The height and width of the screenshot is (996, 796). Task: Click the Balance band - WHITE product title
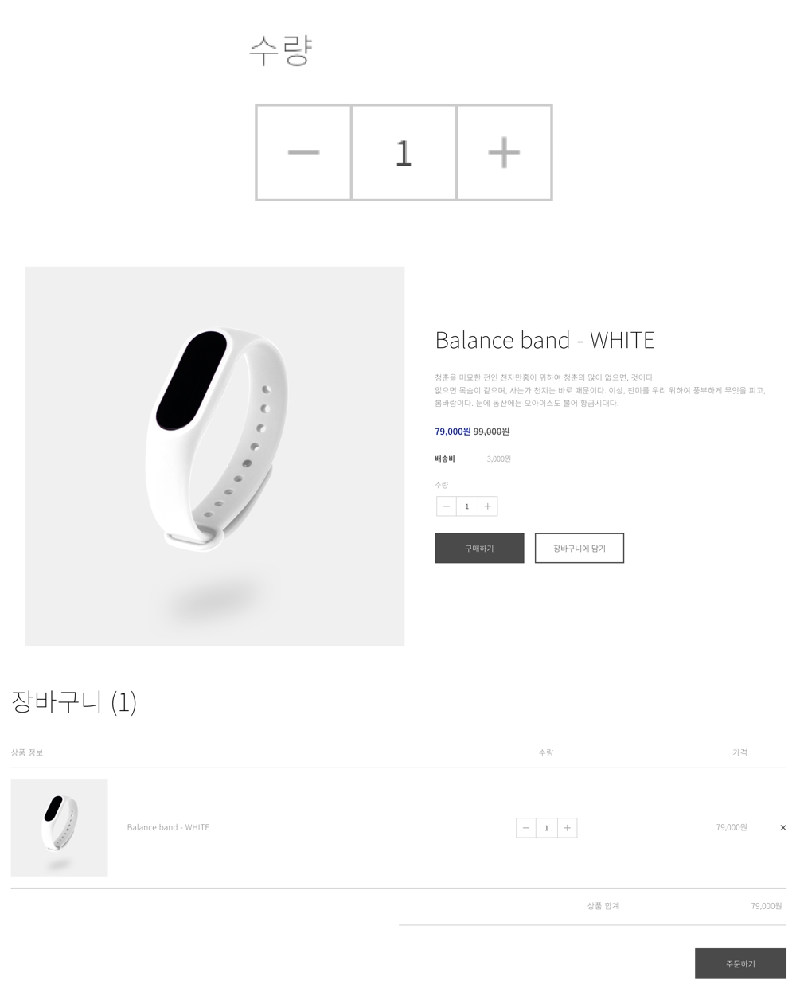pyautogui.click(x=544, y=340)
